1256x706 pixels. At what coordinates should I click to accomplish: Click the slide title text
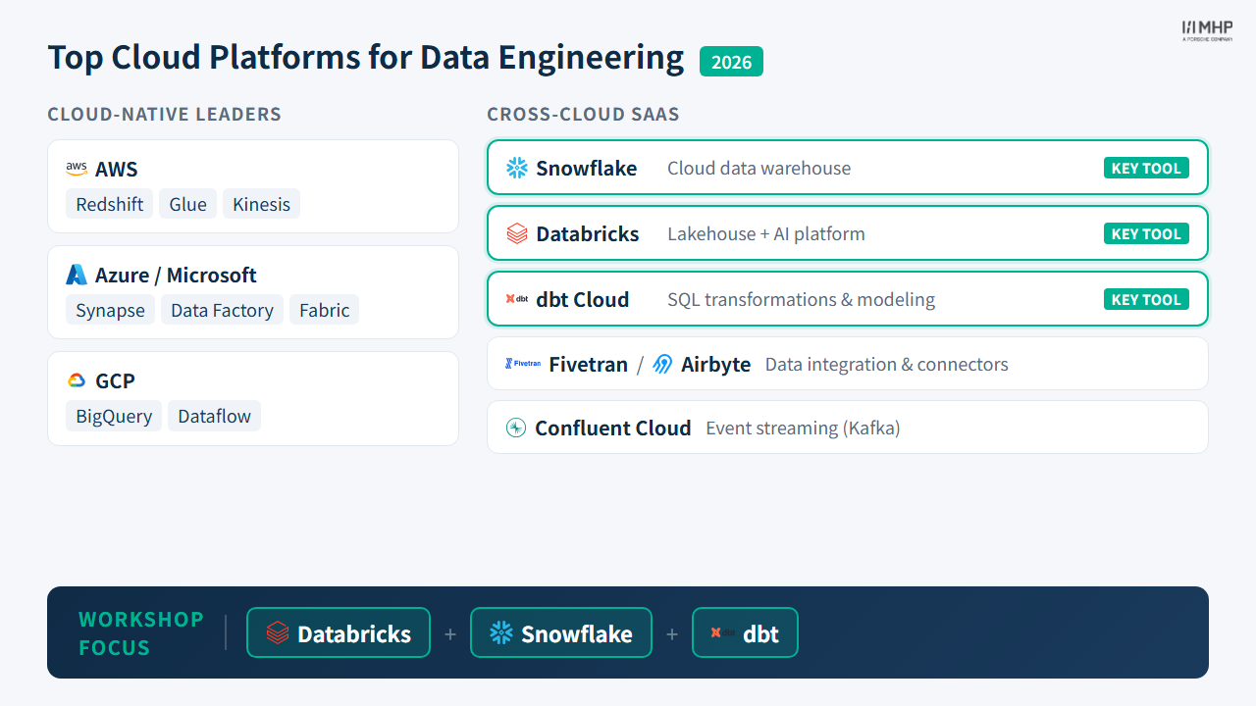[x=366, y=57]
